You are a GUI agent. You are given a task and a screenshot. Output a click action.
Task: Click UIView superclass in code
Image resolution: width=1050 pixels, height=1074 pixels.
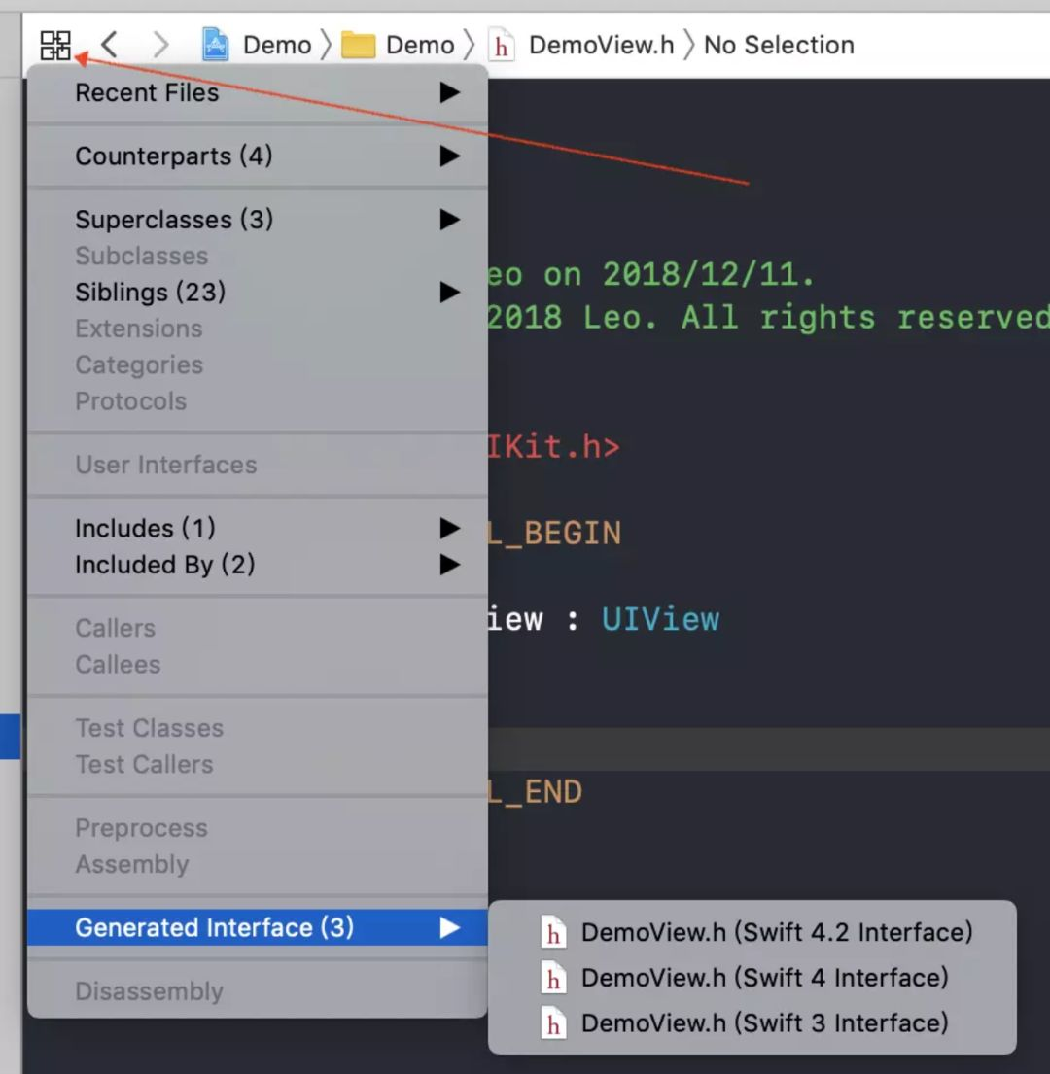coord(660,619)
